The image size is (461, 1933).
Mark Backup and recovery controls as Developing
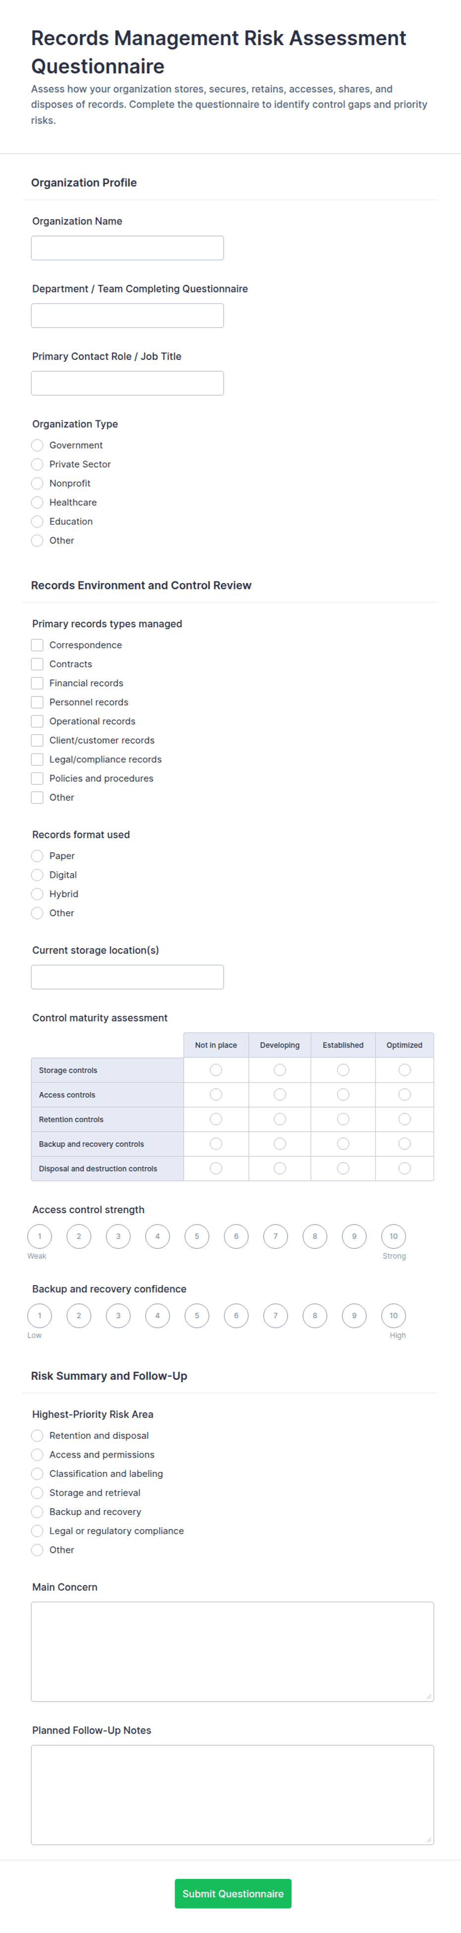279,1144
